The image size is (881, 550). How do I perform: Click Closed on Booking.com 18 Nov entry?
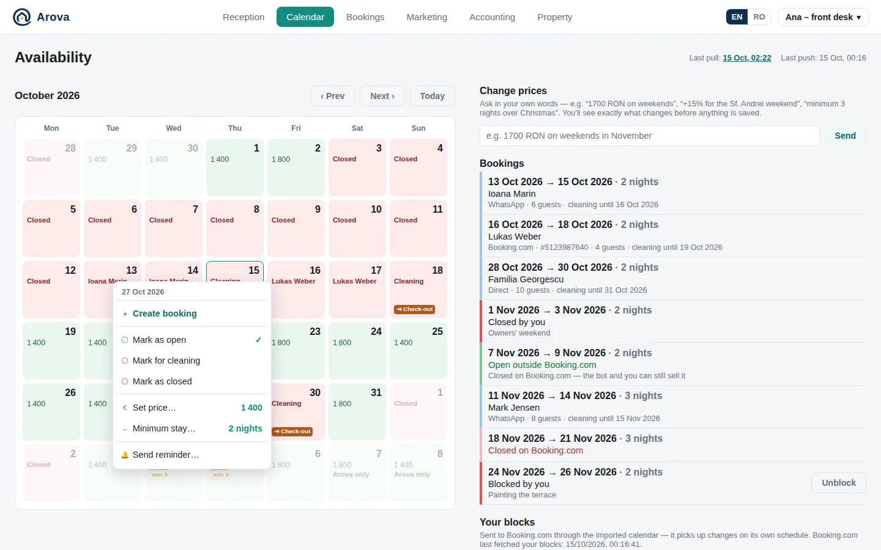pyautogui.click(x=673, y=445)
